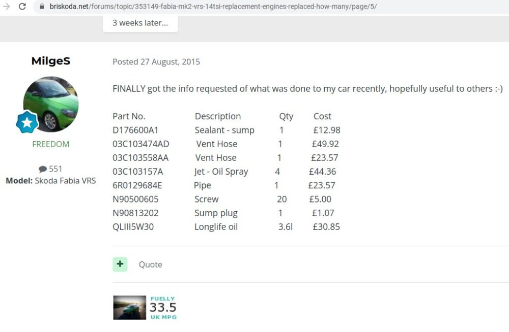509x332 pixels.
Task: Focus the briskoda.net address bar
Action: [213, 7]
